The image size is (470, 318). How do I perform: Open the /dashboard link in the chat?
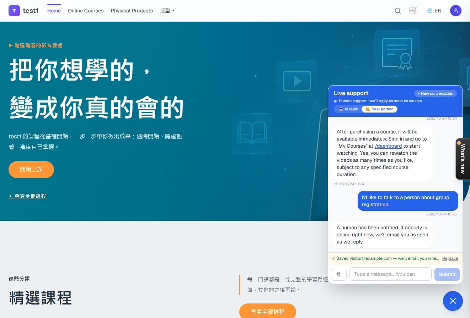[x=388, y=146]
